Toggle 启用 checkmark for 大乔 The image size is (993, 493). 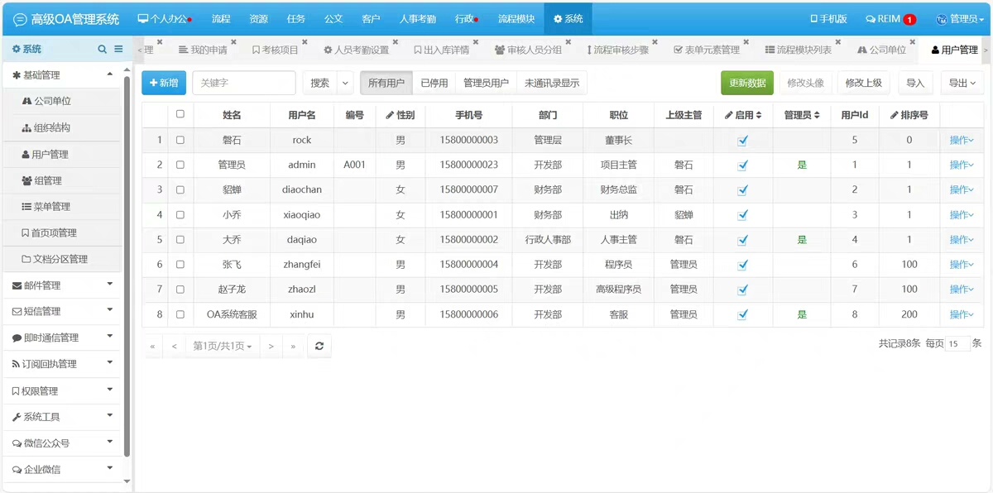coord(743,240)
